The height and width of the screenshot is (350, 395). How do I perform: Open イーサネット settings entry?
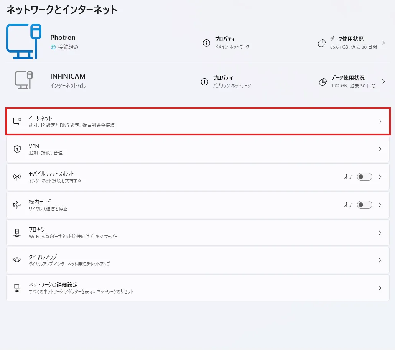(198, 122)
